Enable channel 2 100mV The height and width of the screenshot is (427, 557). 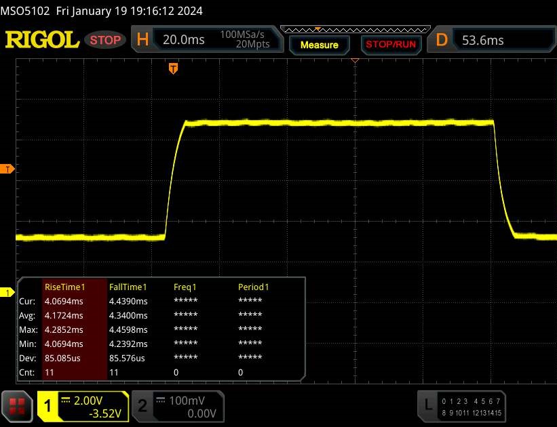tap(178, 407)
